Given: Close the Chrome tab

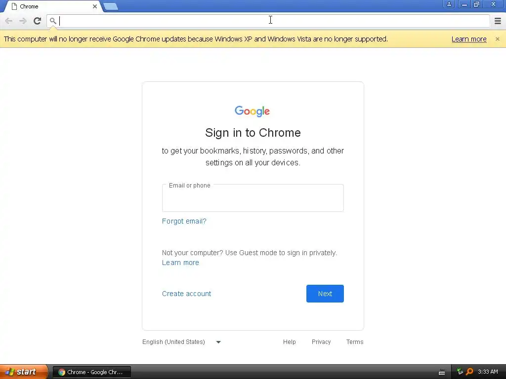Looking at the screenshot, I should tap(95, 6).
